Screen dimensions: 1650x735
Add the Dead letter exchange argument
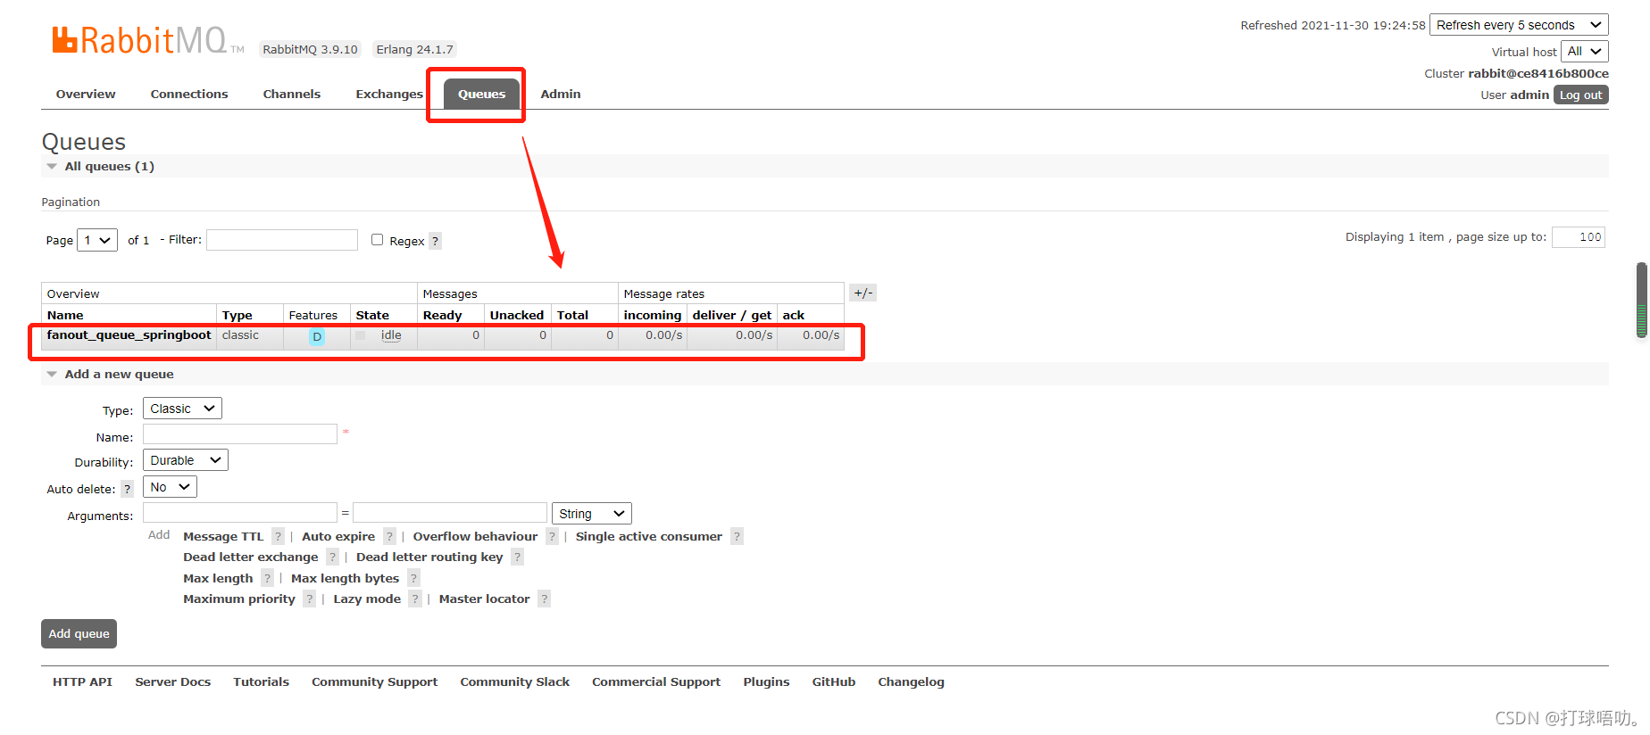[x=251, y=557]
